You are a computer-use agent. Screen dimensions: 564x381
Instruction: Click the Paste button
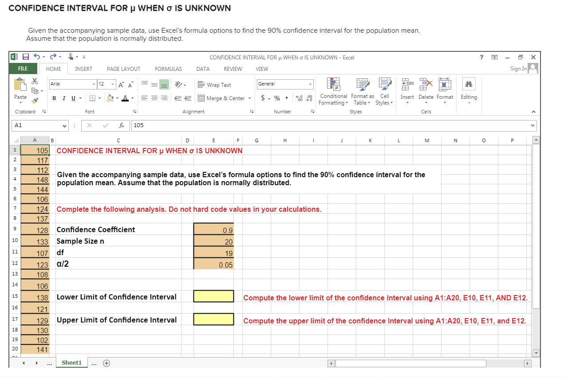tap(20, 91)
